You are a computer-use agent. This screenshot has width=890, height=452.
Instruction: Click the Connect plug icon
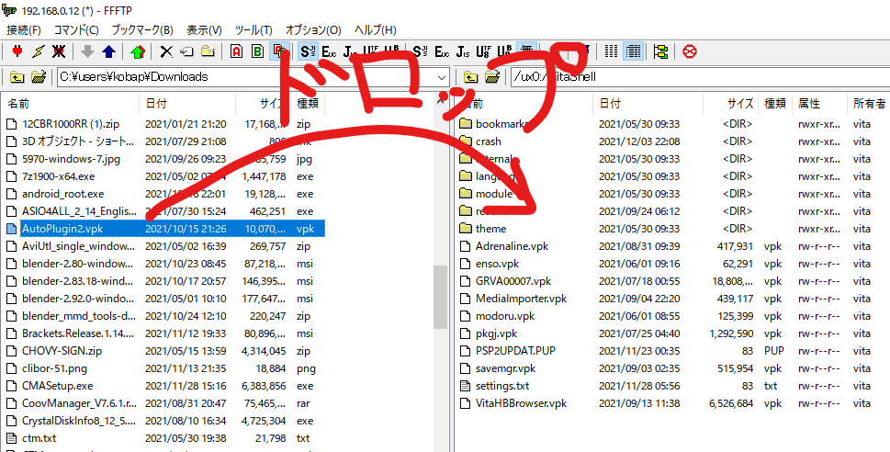click(x=17, y=51)
